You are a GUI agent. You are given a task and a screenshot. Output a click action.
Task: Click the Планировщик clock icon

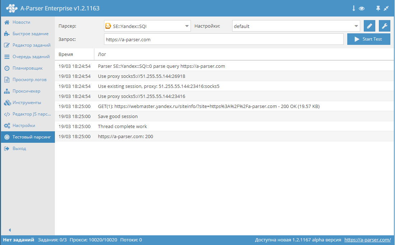(7, 68)
